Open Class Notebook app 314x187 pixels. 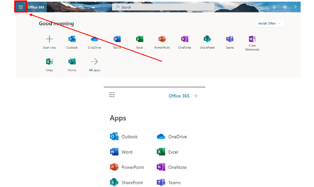pyautogui.click(x=252, y=43)
